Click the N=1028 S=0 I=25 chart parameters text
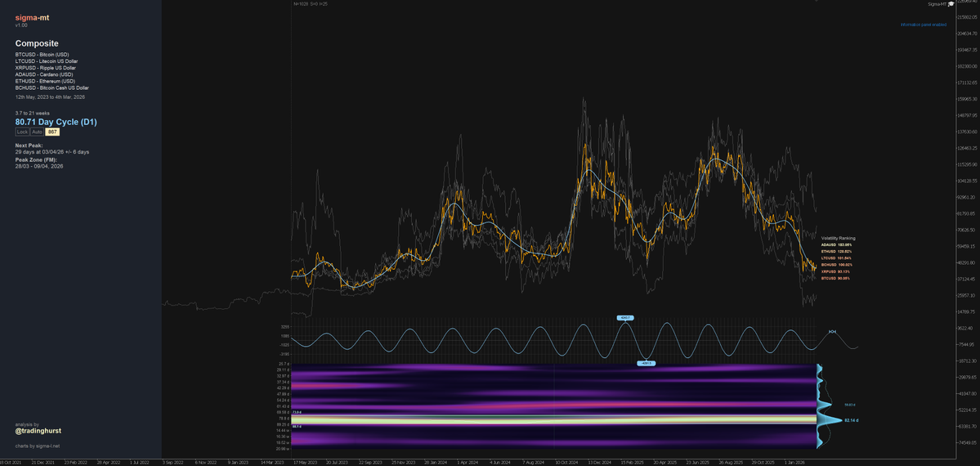Screen dimensions: 980x466 click(310, 4)
